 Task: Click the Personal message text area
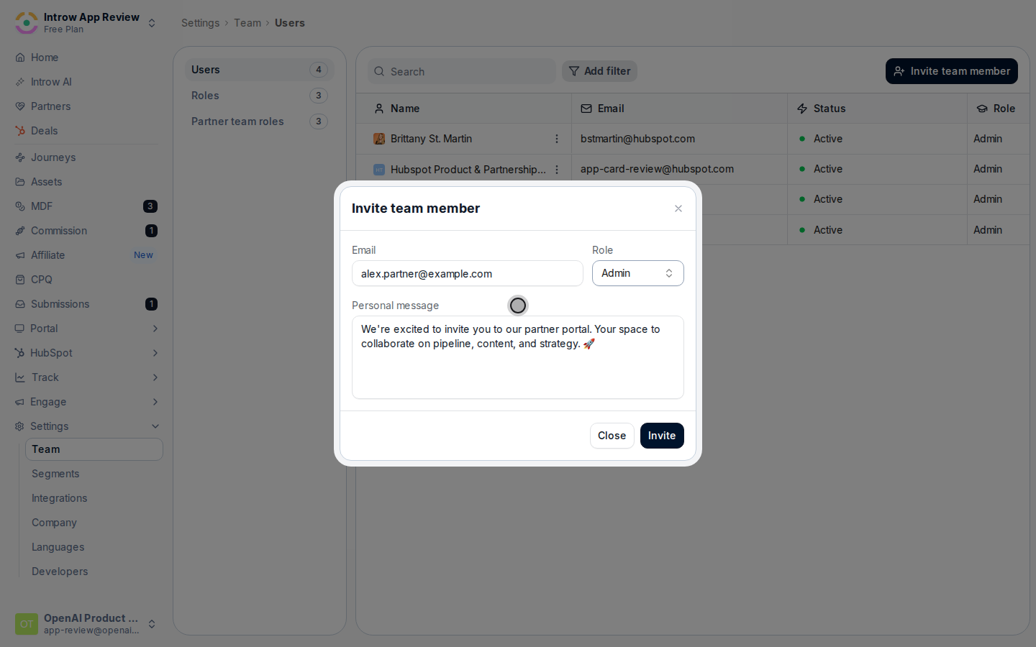518,357
